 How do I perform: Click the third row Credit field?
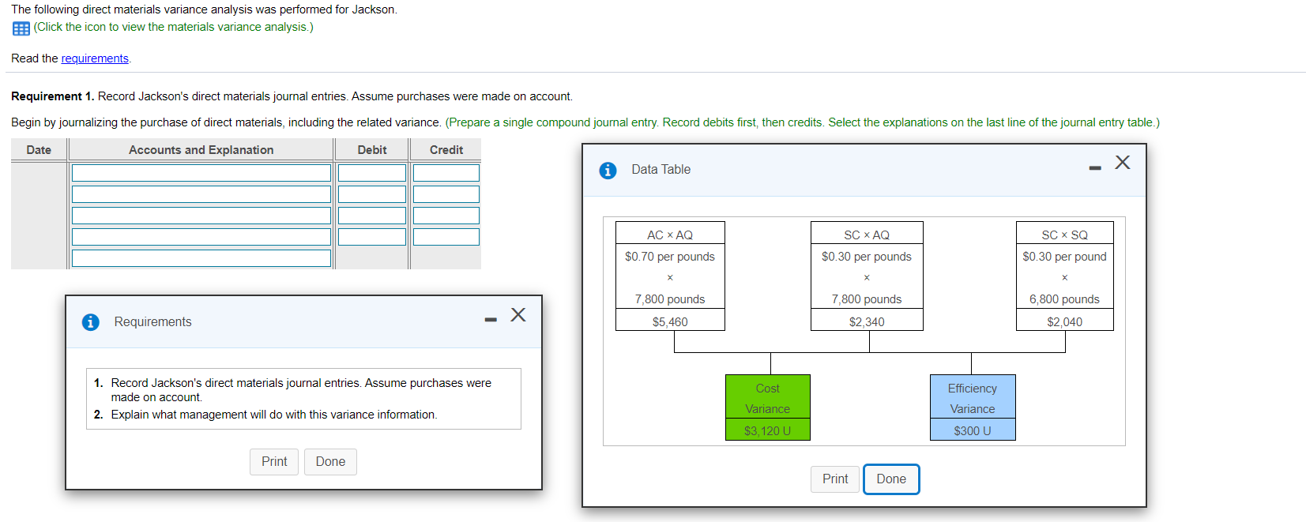446,216
